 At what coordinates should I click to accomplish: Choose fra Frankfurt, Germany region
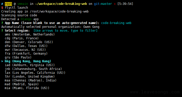point(26,54)
